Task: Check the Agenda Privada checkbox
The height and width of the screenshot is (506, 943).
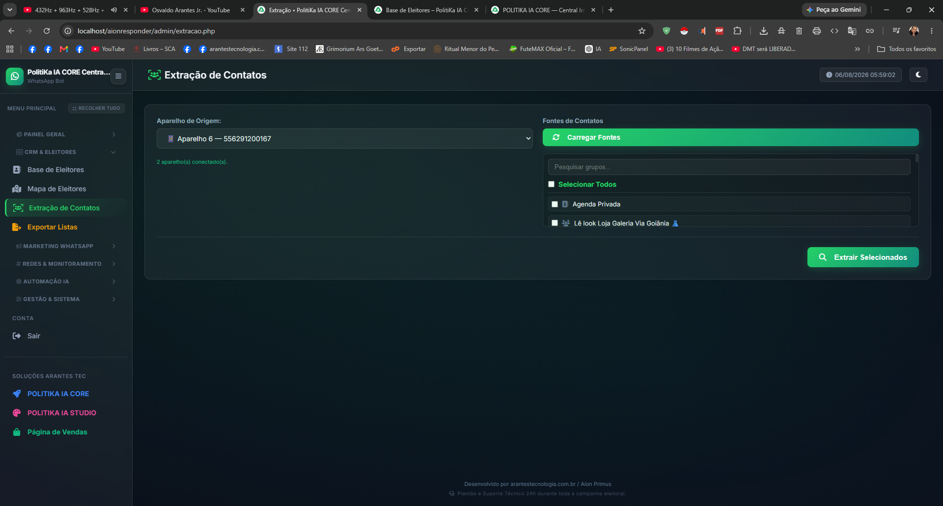Action: click(x=555, y=204)
